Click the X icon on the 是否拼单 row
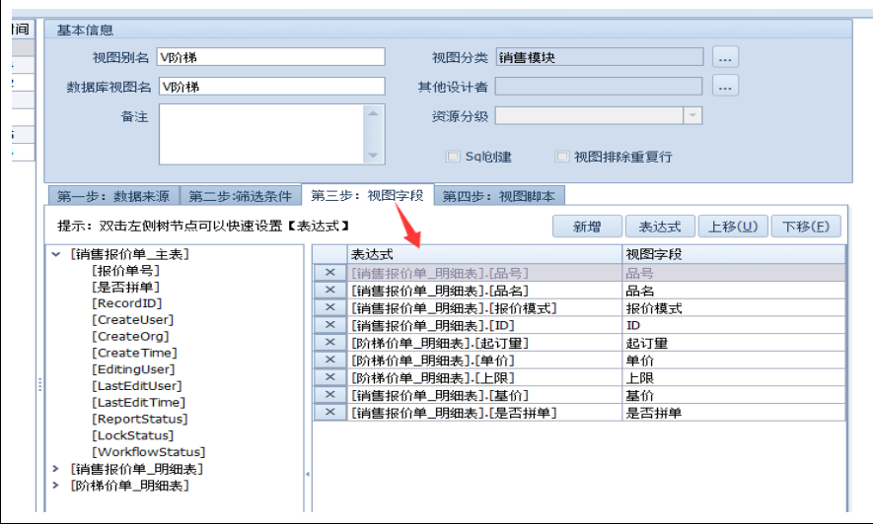This screenshot has height=524, width=873. coord(329,412)
